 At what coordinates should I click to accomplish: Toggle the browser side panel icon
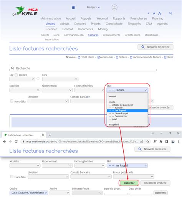[x=167, y=142]
